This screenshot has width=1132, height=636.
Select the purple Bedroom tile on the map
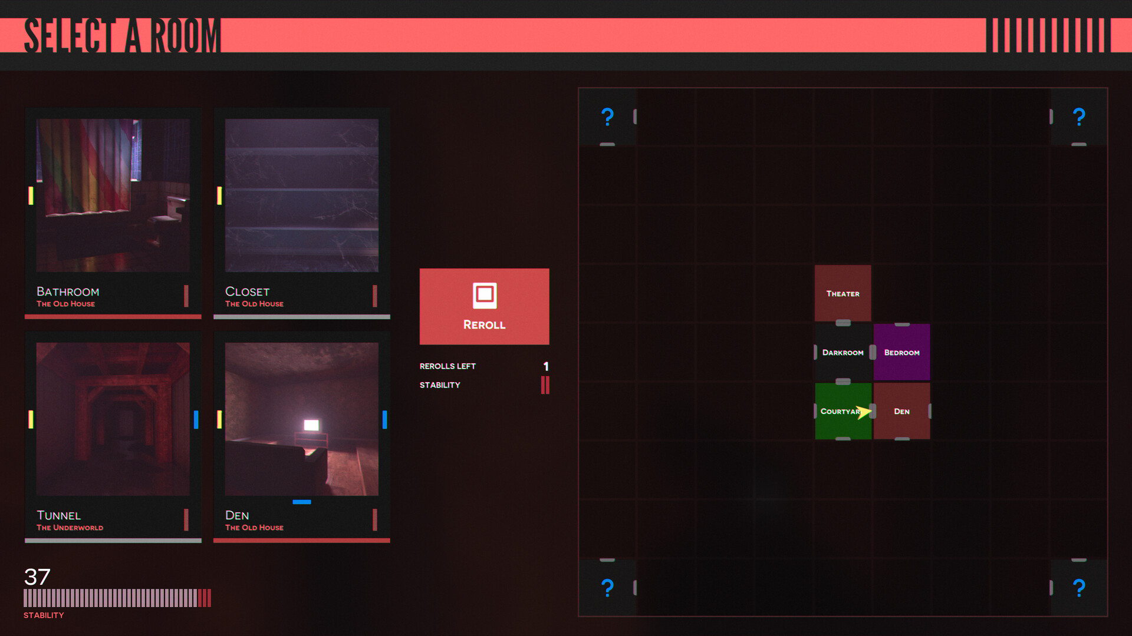coord(901,352)
